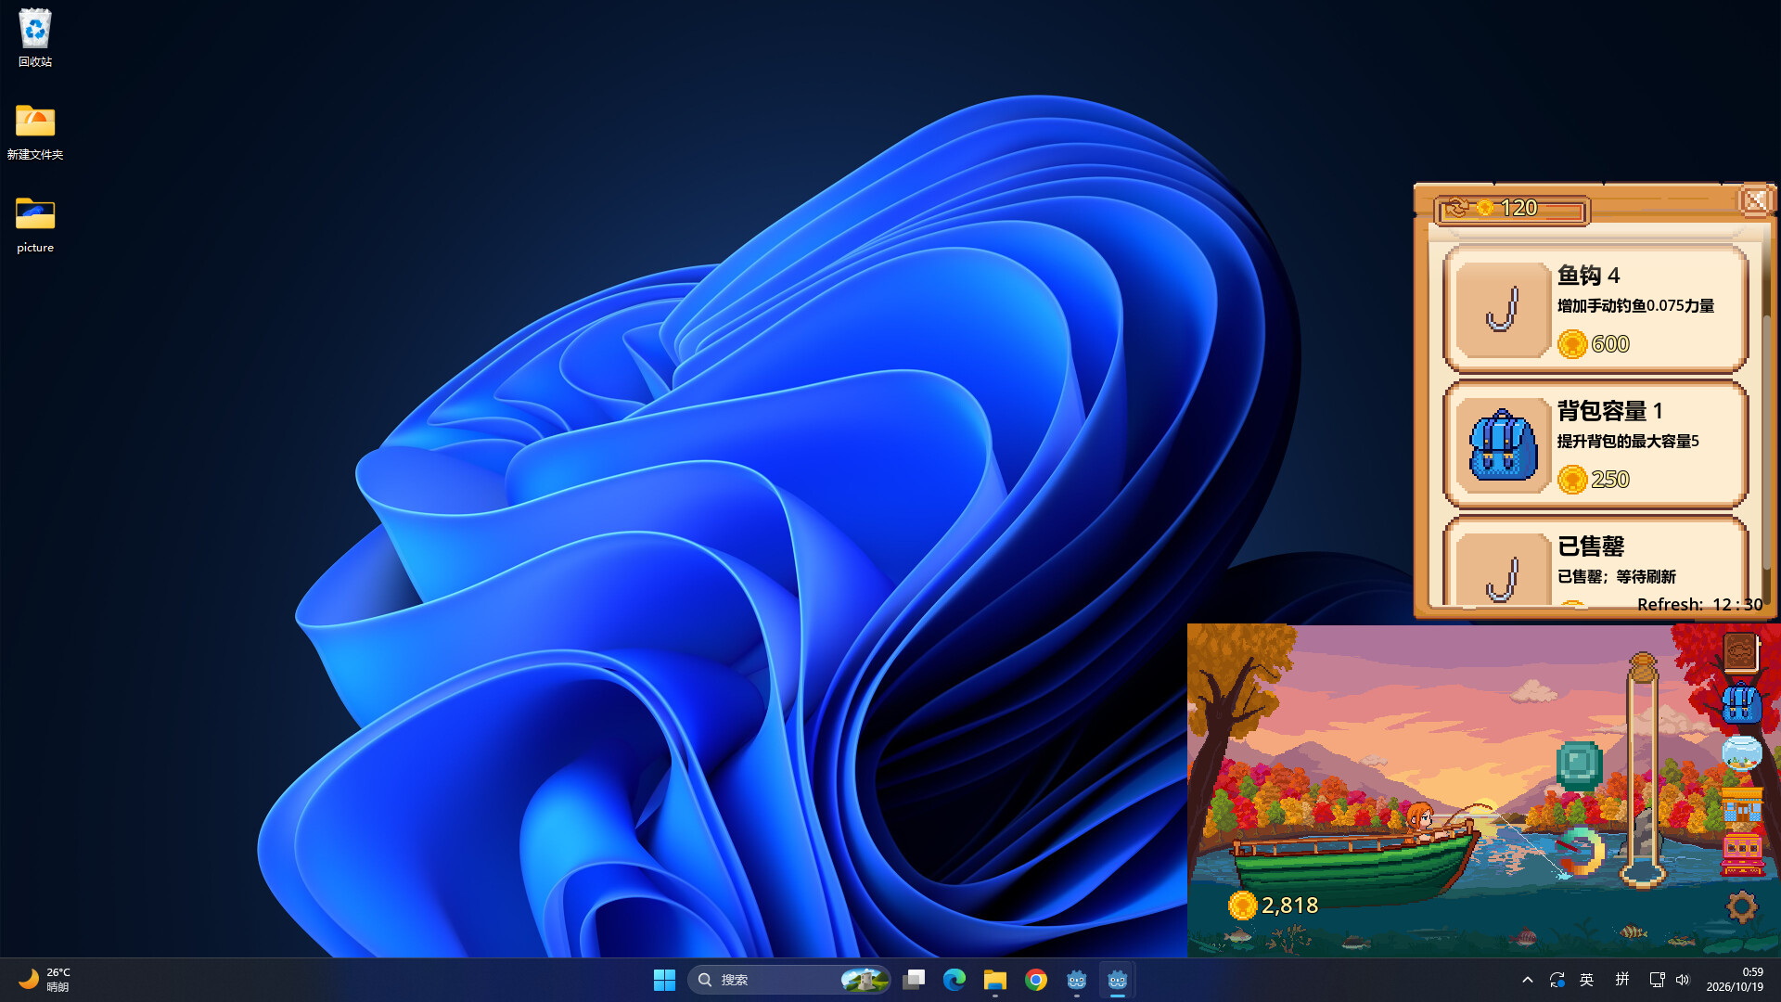Click the teal gem button above water

[x=1579, y=764]
